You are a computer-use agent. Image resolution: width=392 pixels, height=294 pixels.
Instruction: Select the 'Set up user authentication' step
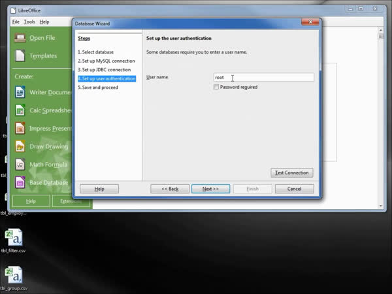click(x=106, y=78)
